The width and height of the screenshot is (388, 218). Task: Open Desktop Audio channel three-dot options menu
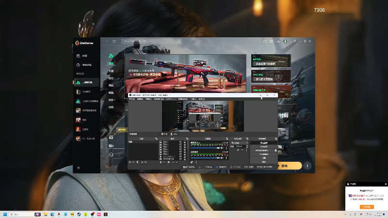(x=226, y=158)
